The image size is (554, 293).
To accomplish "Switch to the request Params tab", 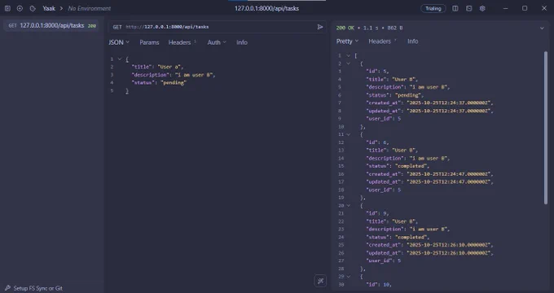I will 149,42.
